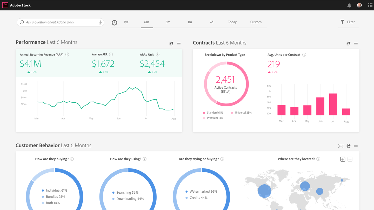Open the Customer Behavior panel options menu
374x210 pixels.
click(356, 146)
